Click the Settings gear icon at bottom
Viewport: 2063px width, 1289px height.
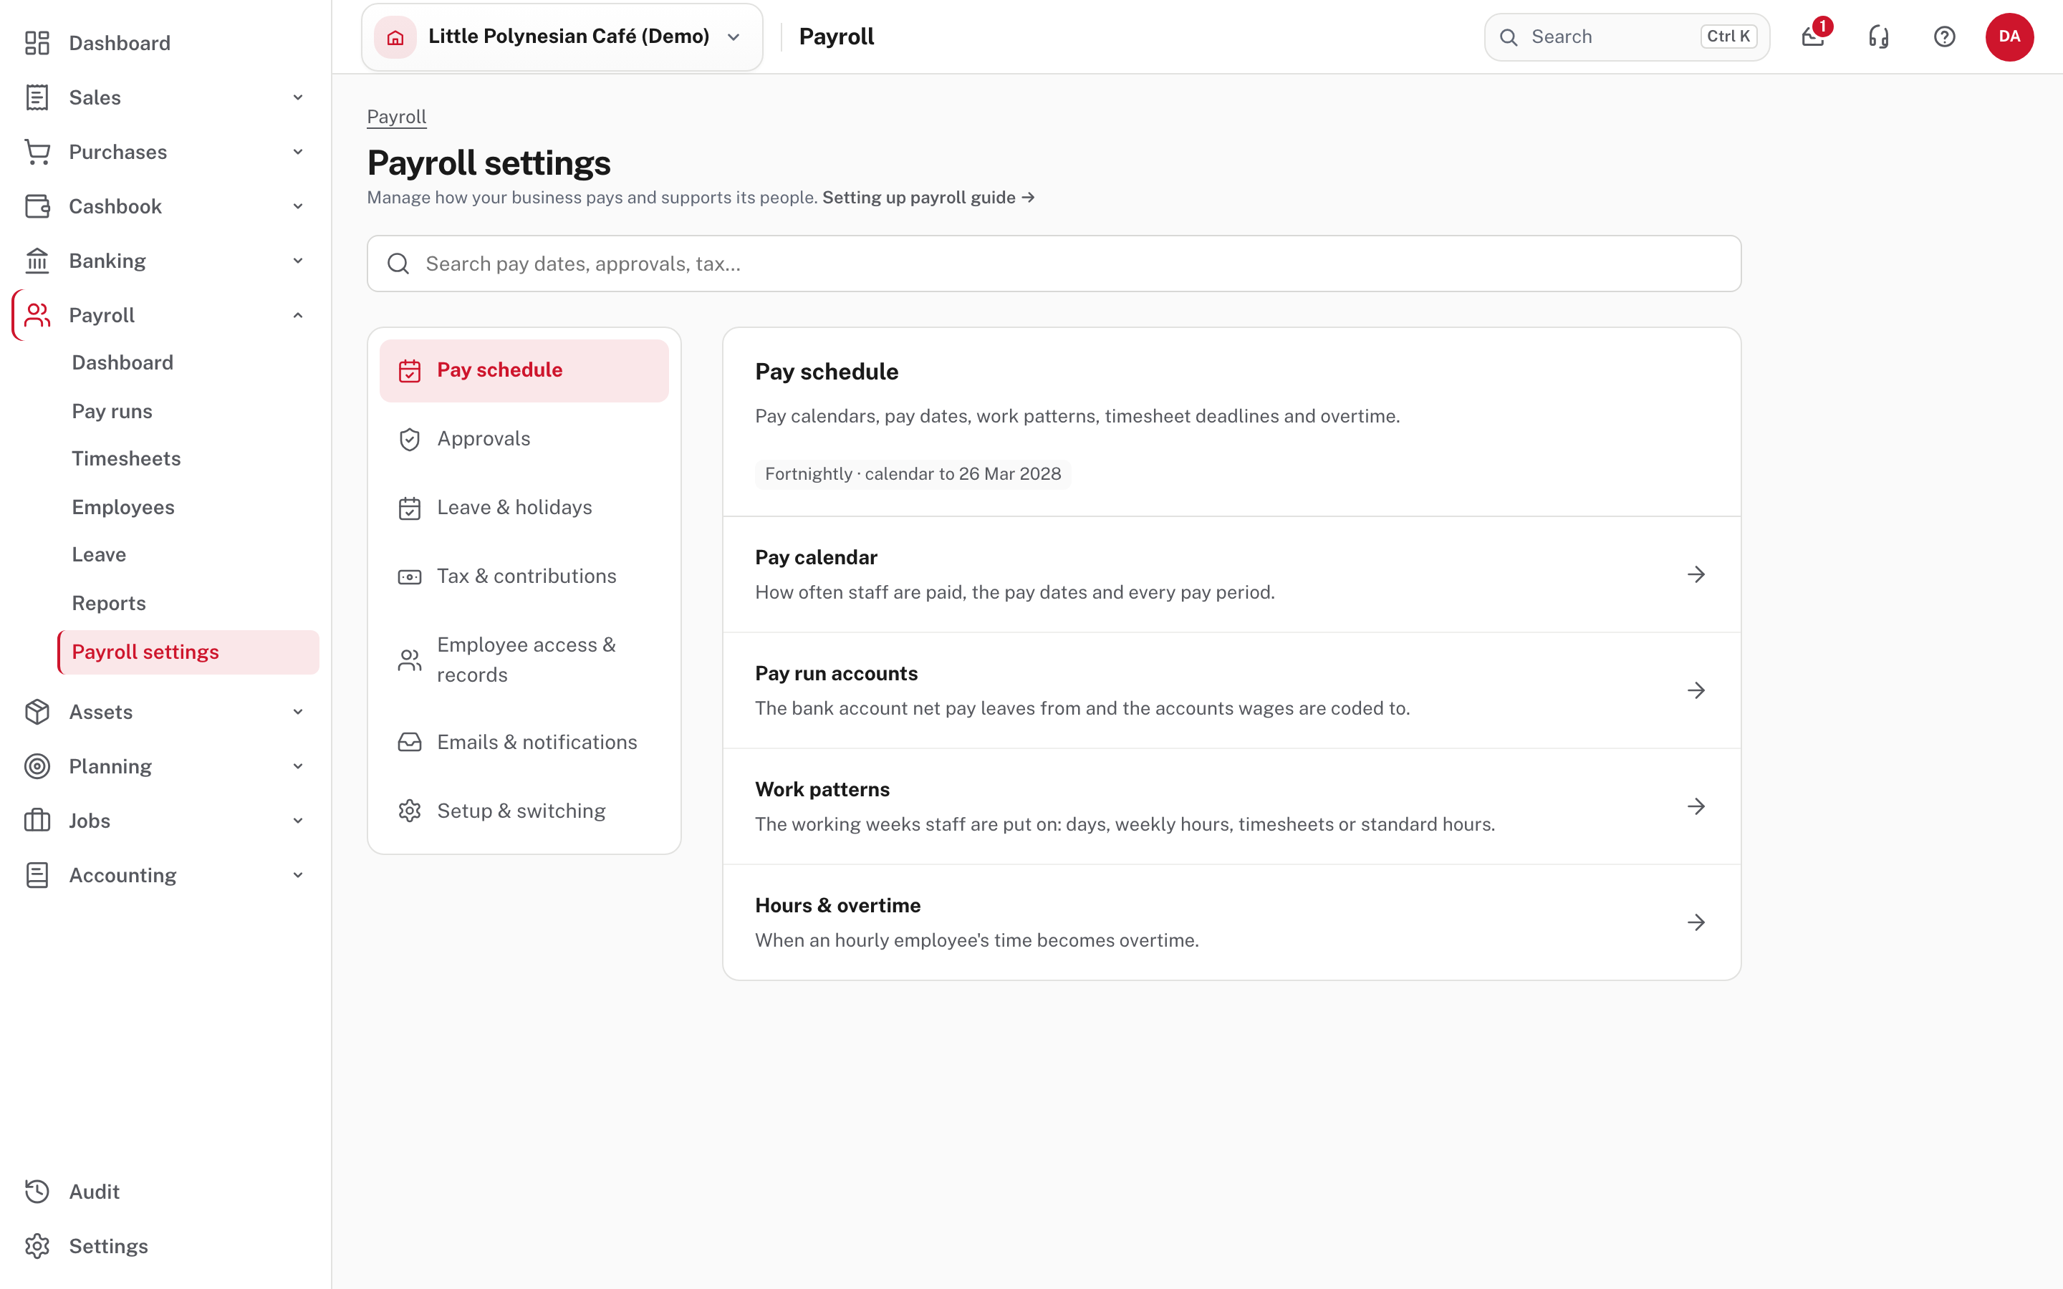coord(37,1246)
